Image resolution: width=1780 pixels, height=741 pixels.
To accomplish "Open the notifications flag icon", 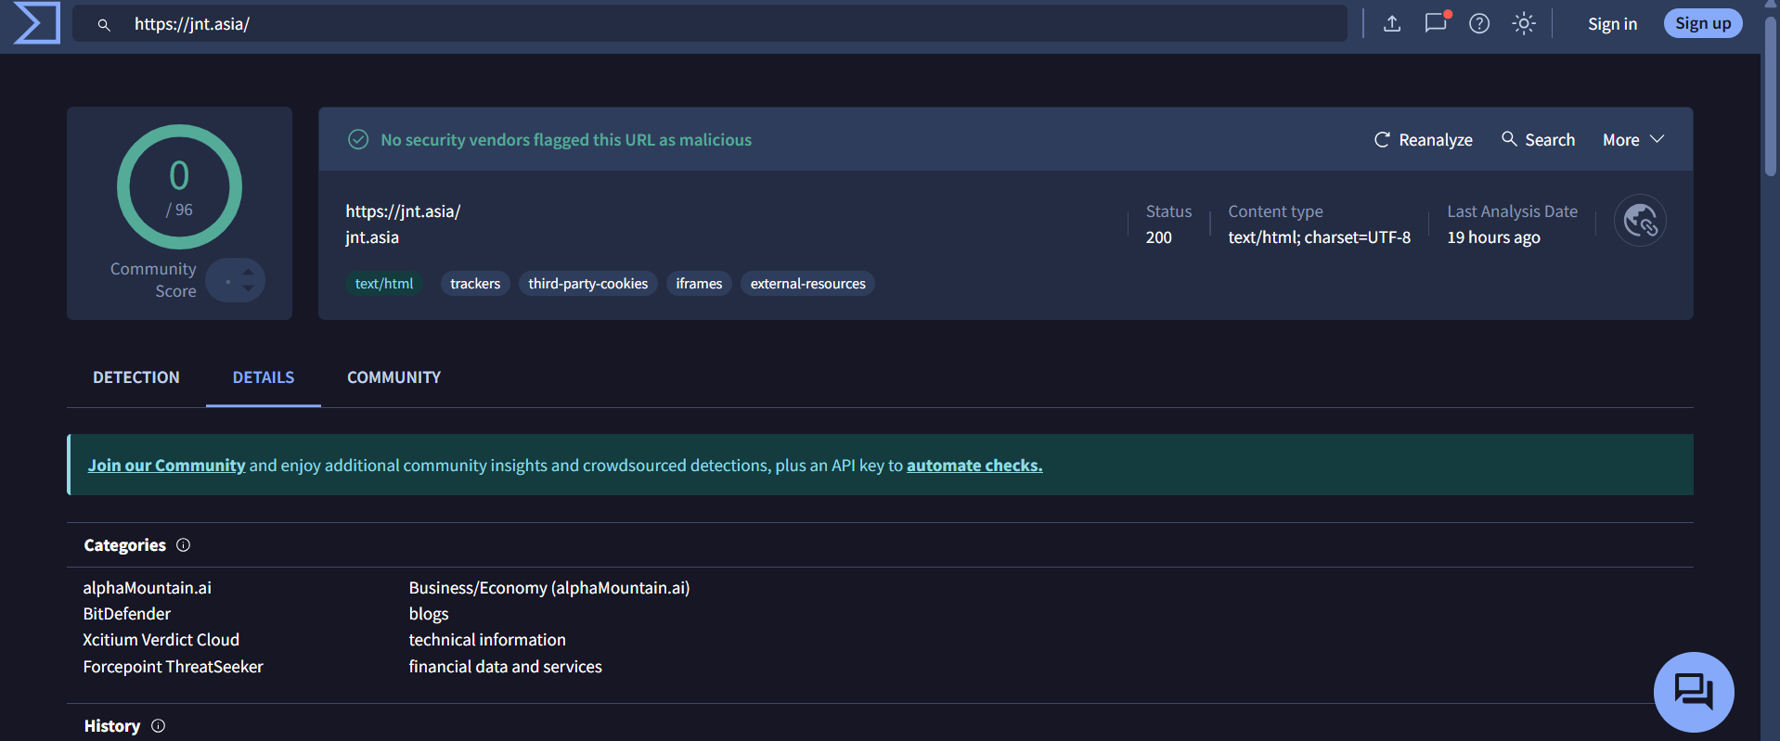I will coord(1436,23).
